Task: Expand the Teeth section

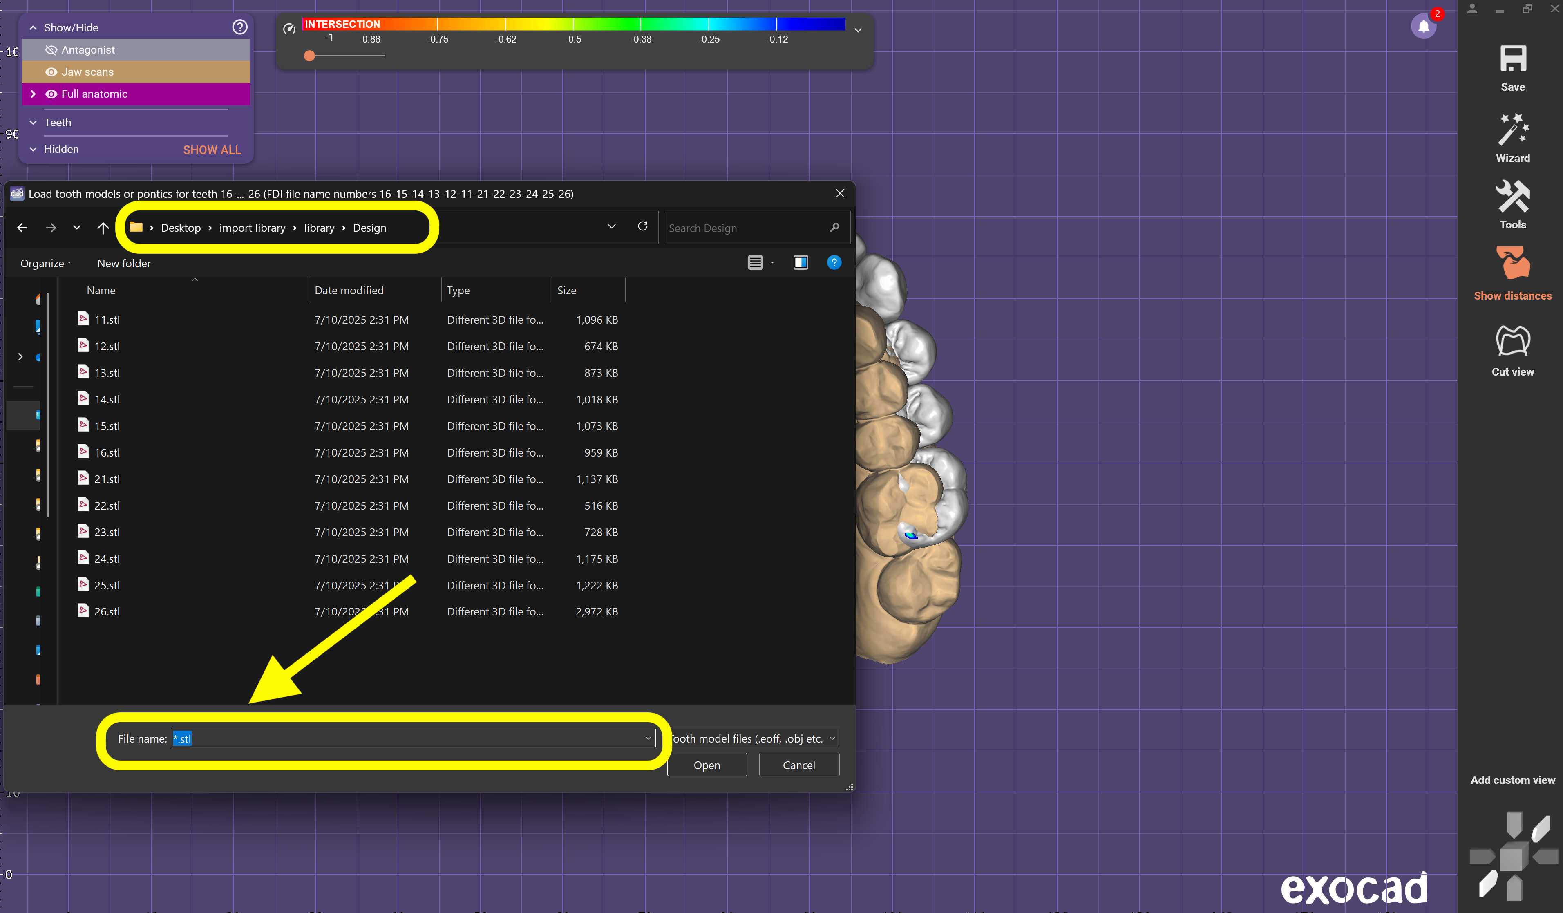Action: 34,123
